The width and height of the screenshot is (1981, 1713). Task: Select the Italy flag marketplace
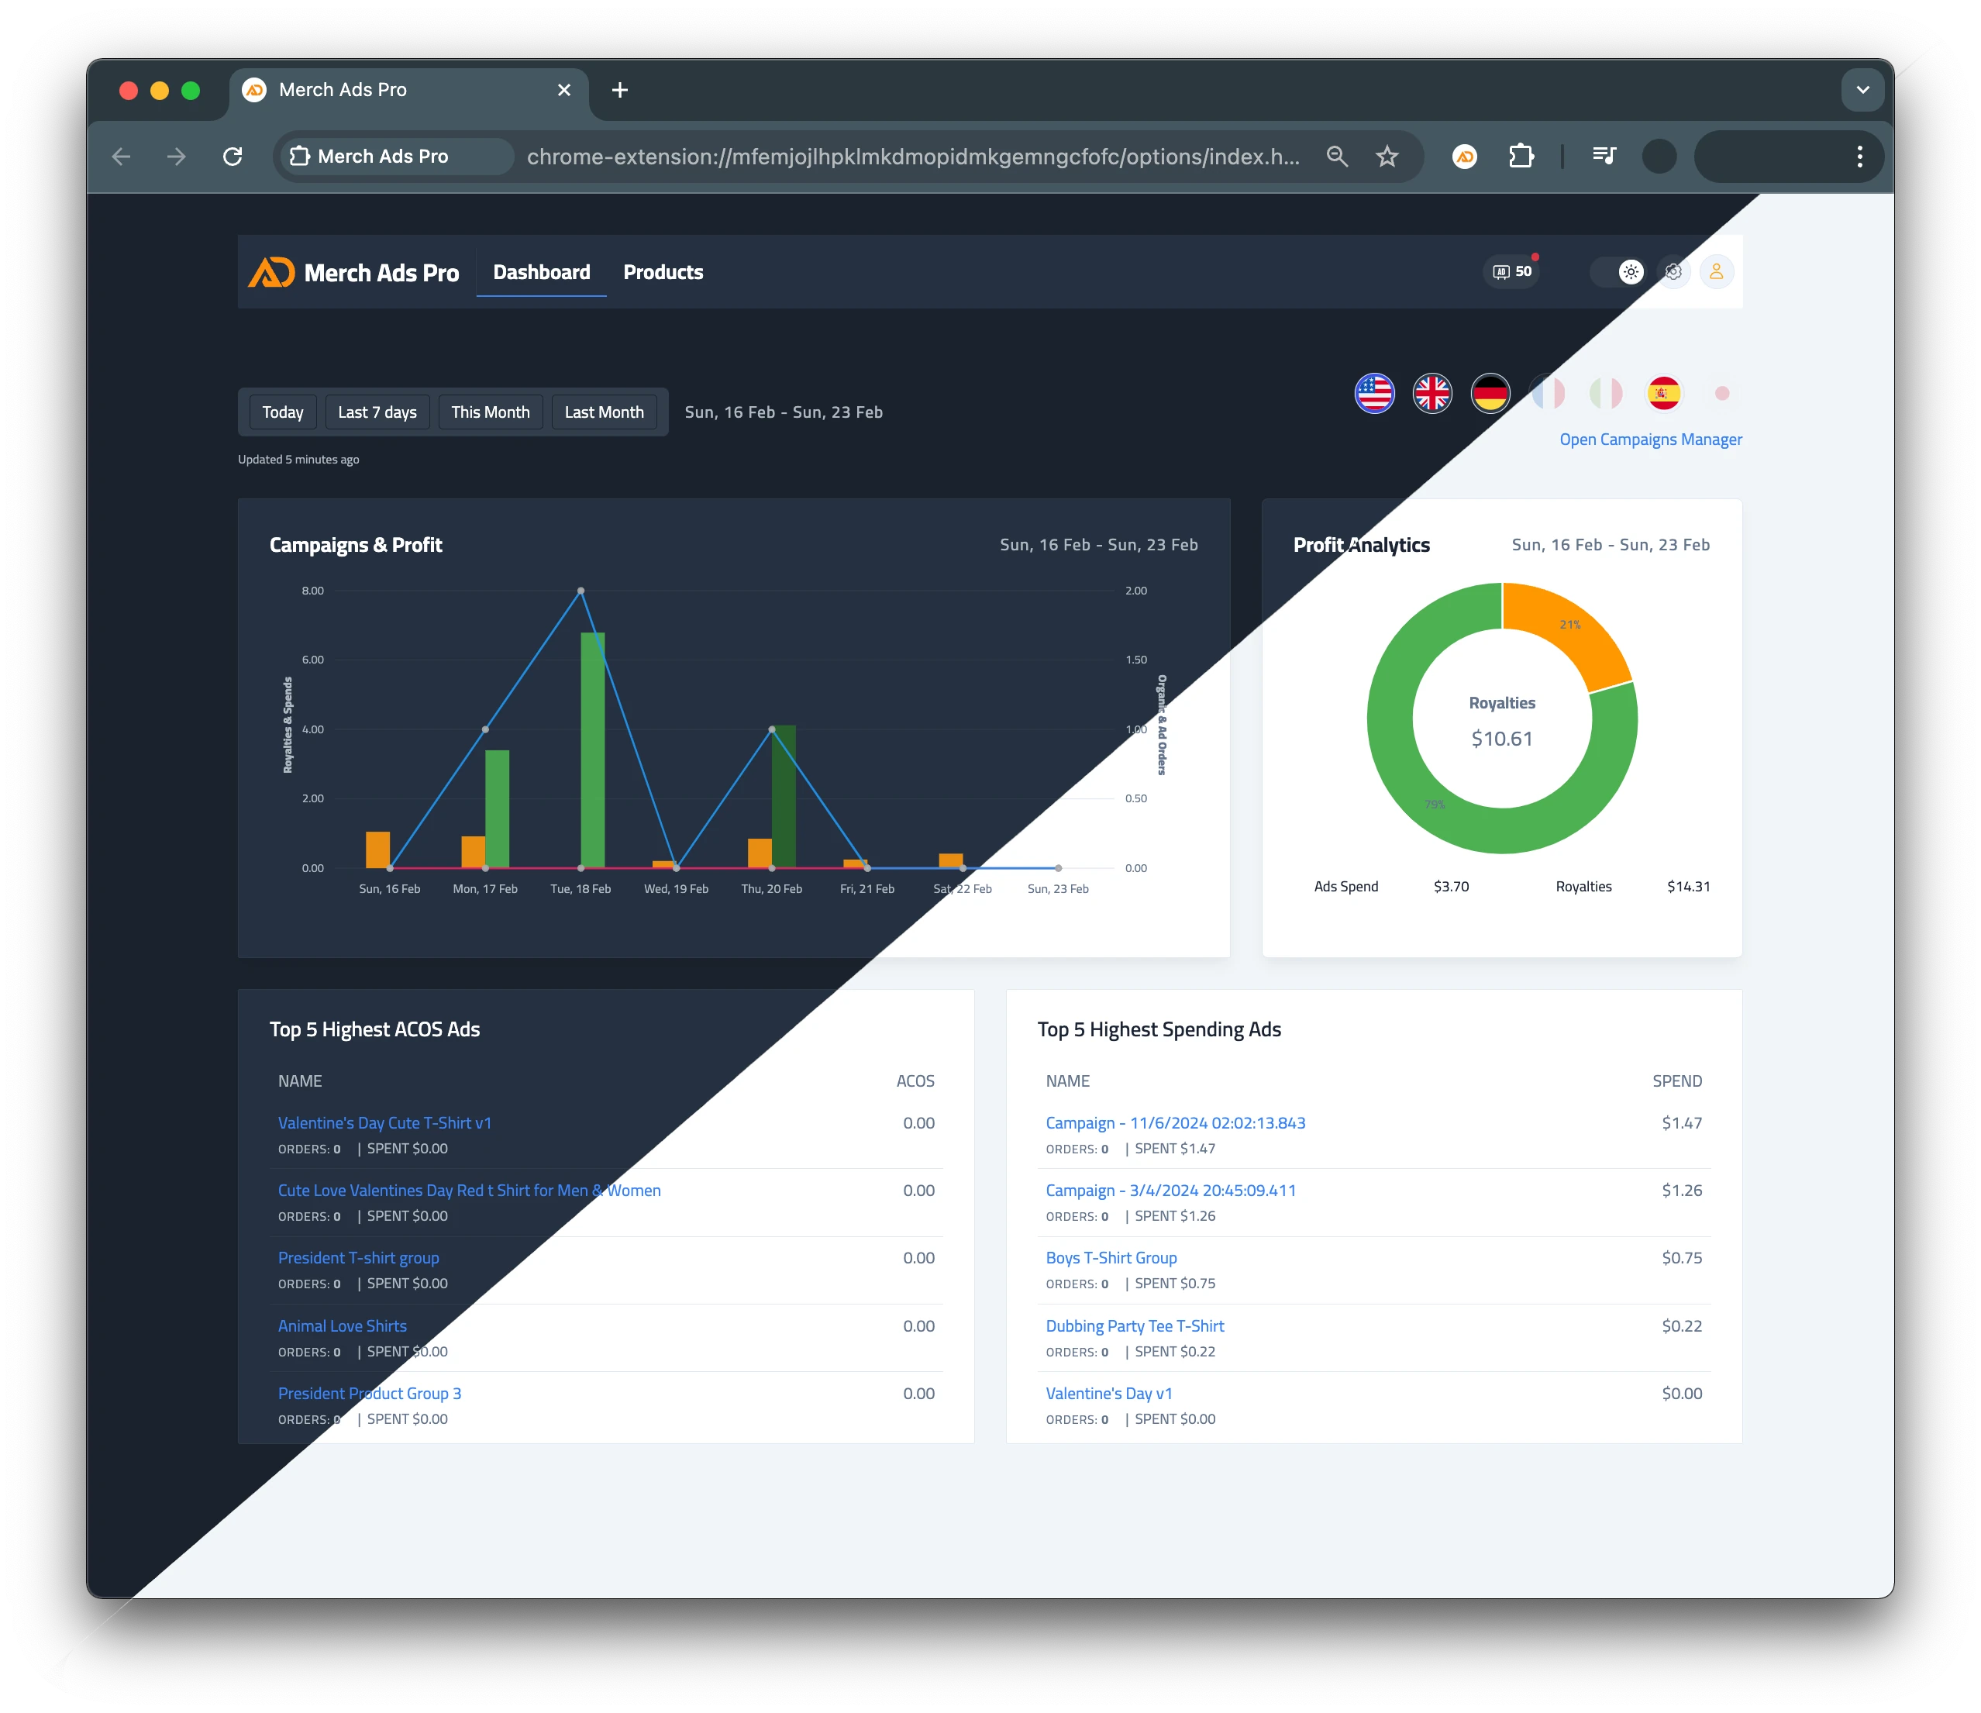coord(1606,393)
